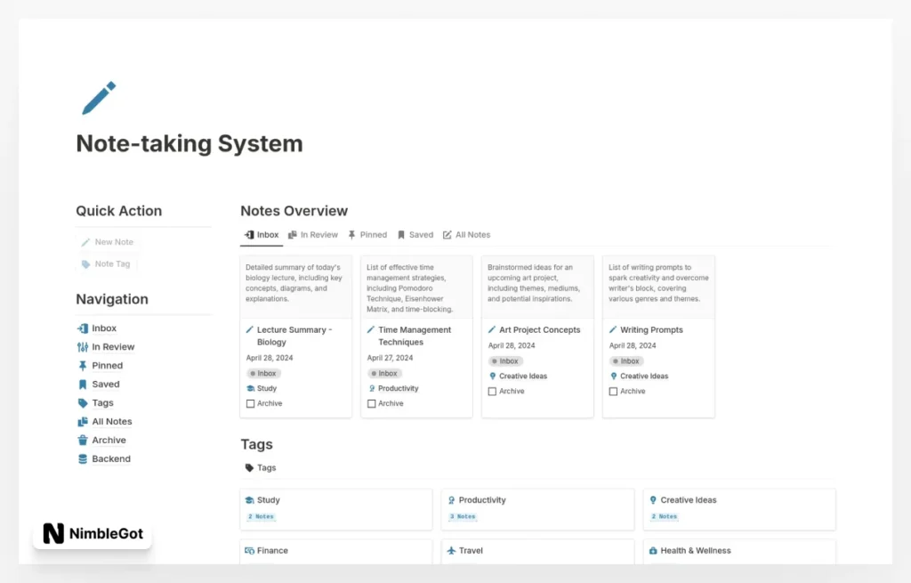911x583 pixels.
Task: Open Saved notes via the bookmark icon
Action: coord(85,384)
